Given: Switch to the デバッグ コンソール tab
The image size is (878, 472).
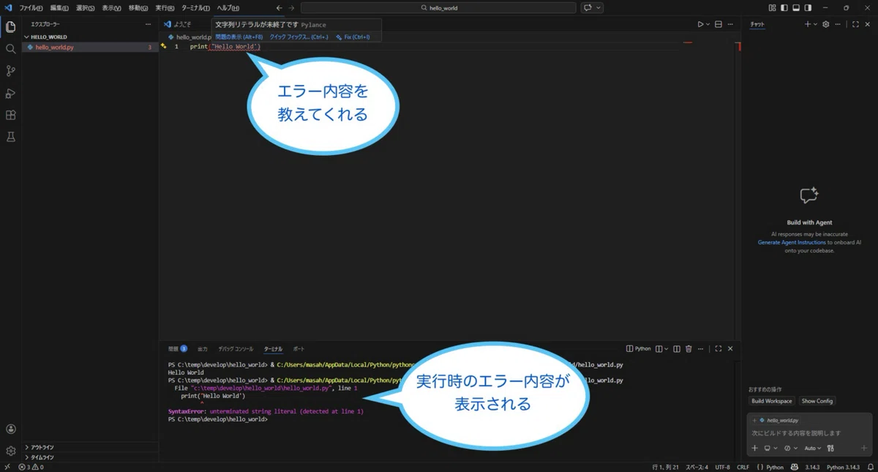Looking at the screenshot, I should coord(236,349).
